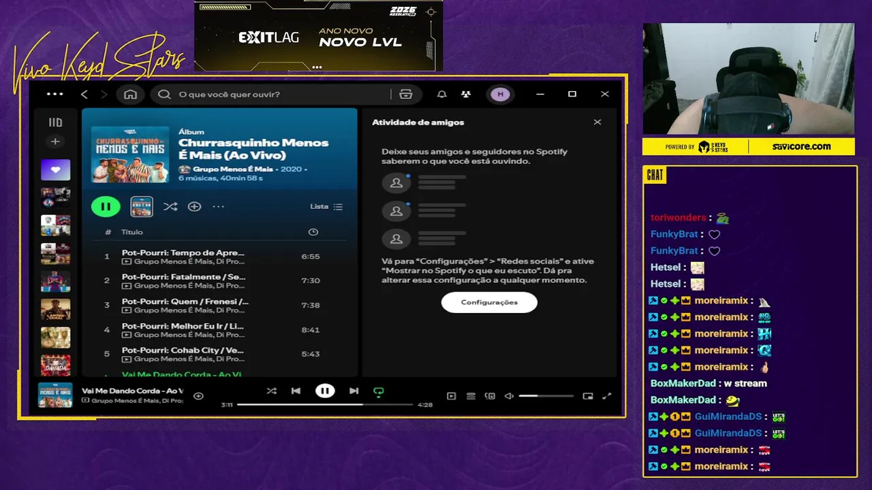
Task: Seek on the song progress bar
Action: point(325,405)
